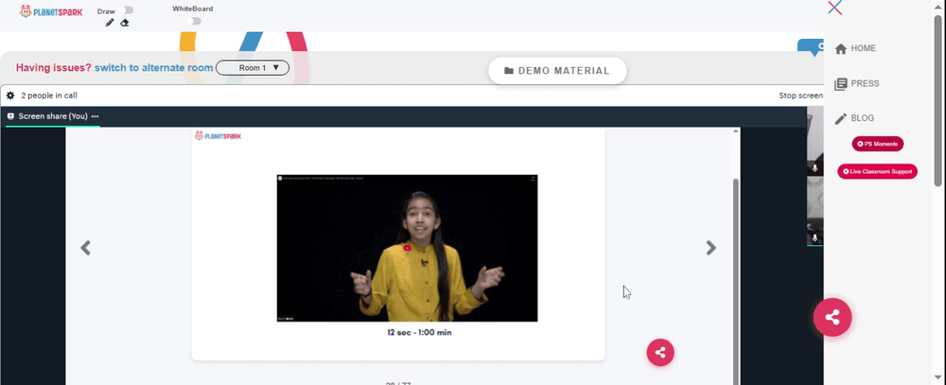Go to next slide arrow
This screenshot has width=946, height=385.
pyautogui.click(x=711, y=248)
